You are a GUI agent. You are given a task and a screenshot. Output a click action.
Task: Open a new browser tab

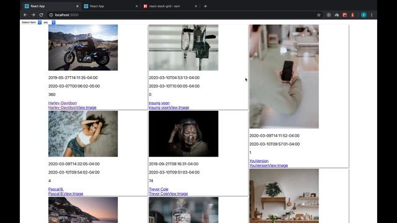tap(205, 6)
